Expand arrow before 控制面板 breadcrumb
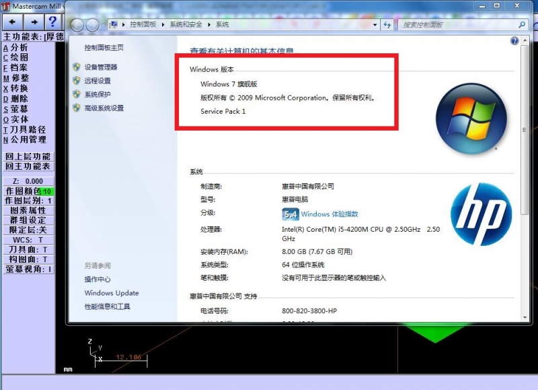 pyautogui.click(x=124, y=24)
